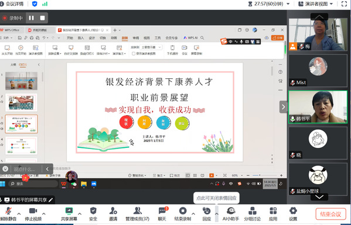The height and width of the screenshot is (225, 351).
Task: Switch to the 找稻壳模板 tab
Action: [38, 30]
